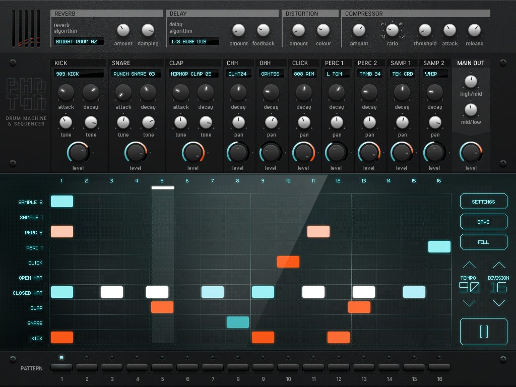Toggle the CLICK step 10 cell
This screenshot has height=387, width=516.
[288, 262]
